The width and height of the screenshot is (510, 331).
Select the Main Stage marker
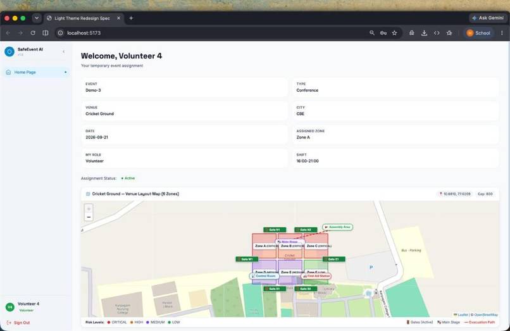coord(289,242)
